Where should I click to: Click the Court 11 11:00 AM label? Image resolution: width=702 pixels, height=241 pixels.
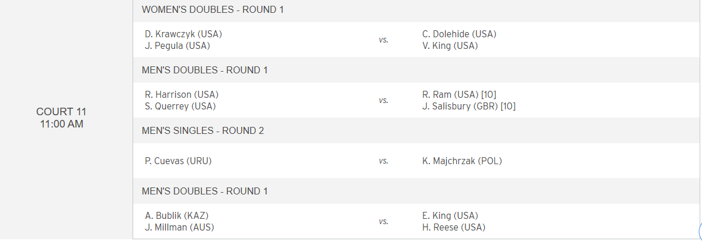pos(61,118)
